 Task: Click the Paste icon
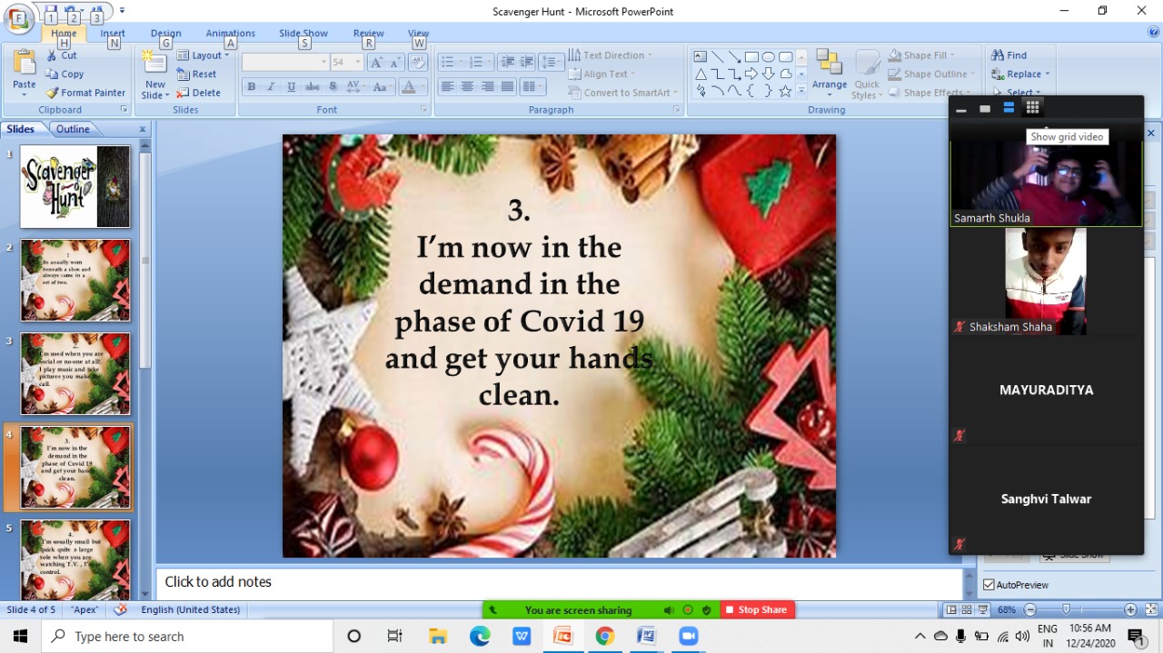click(x=25, y=63)
